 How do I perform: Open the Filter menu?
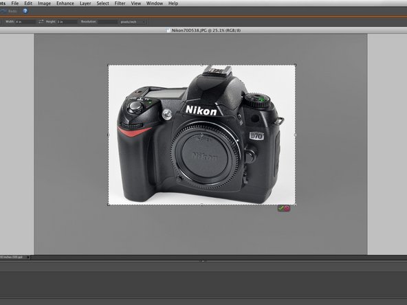coord(120,3)
